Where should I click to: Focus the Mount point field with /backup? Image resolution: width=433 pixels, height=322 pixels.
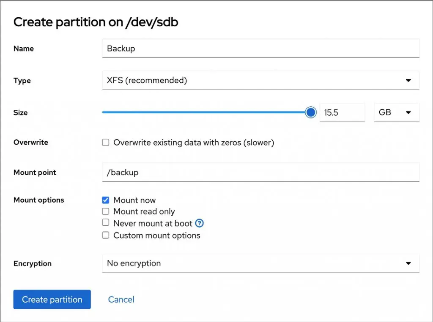click(260, 173)
